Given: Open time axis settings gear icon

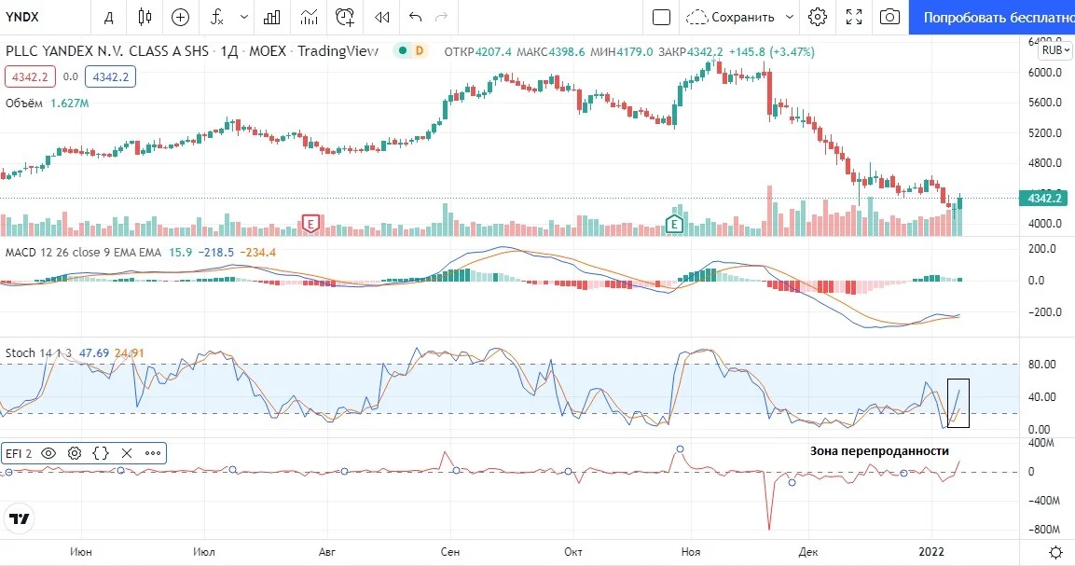Looking at the screenshot, I should 1055,552.
